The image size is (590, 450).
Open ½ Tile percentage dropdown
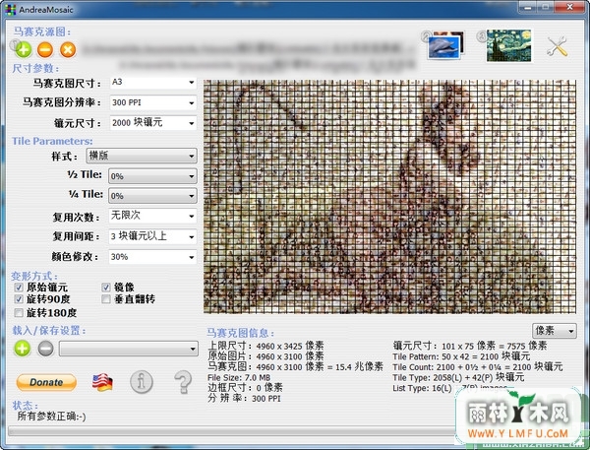pos(152,176)
